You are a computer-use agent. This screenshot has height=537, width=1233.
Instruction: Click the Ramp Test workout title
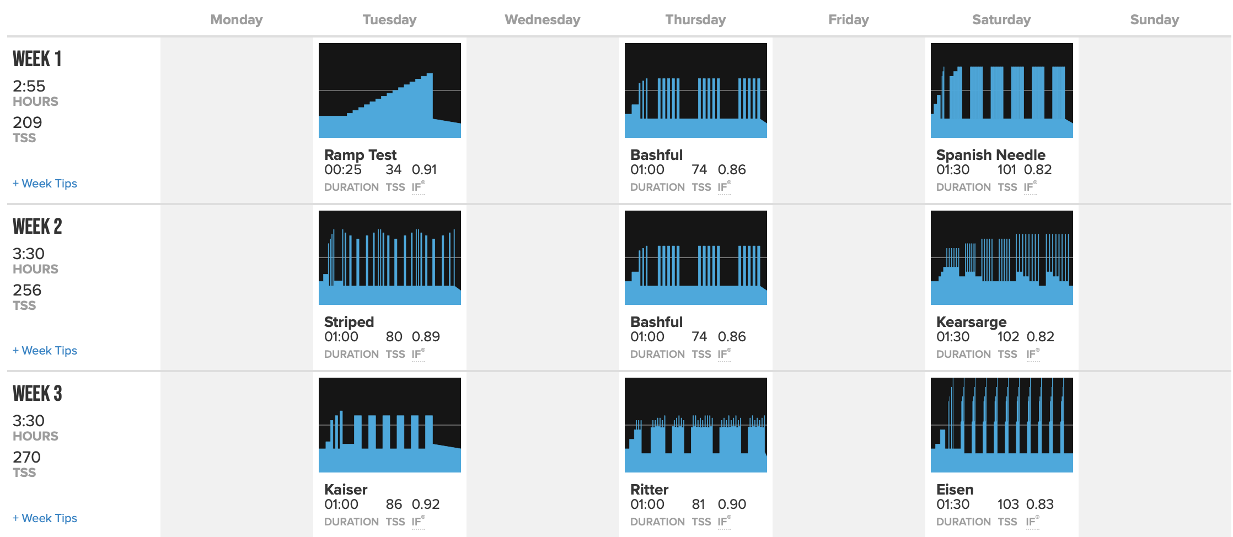click(360, 155)
